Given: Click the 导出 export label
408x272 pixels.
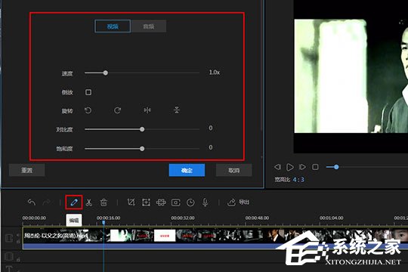Looking at the screenshot, I should click(x=244, y=202).
